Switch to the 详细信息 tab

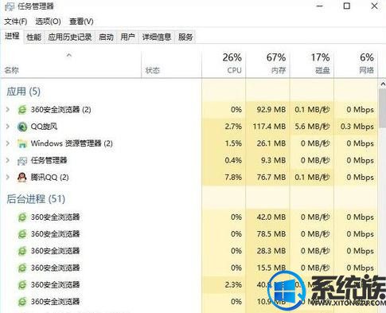(157, 37)
